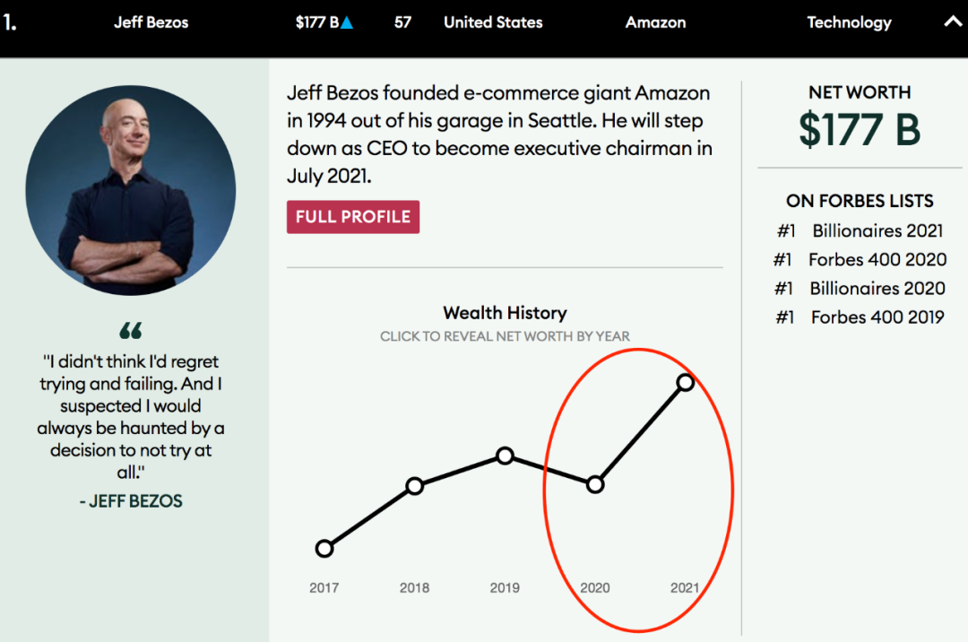Click the $177 B net worth figure

coord(860,130)
